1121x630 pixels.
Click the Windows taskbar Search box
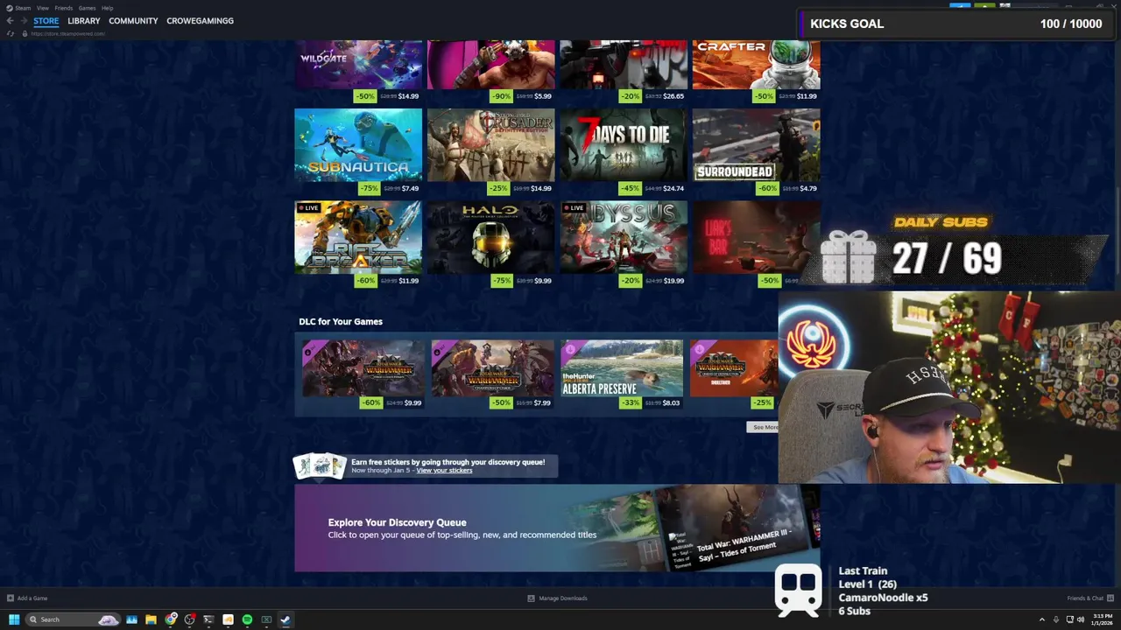pyautogui.click(x=72, y=619)
